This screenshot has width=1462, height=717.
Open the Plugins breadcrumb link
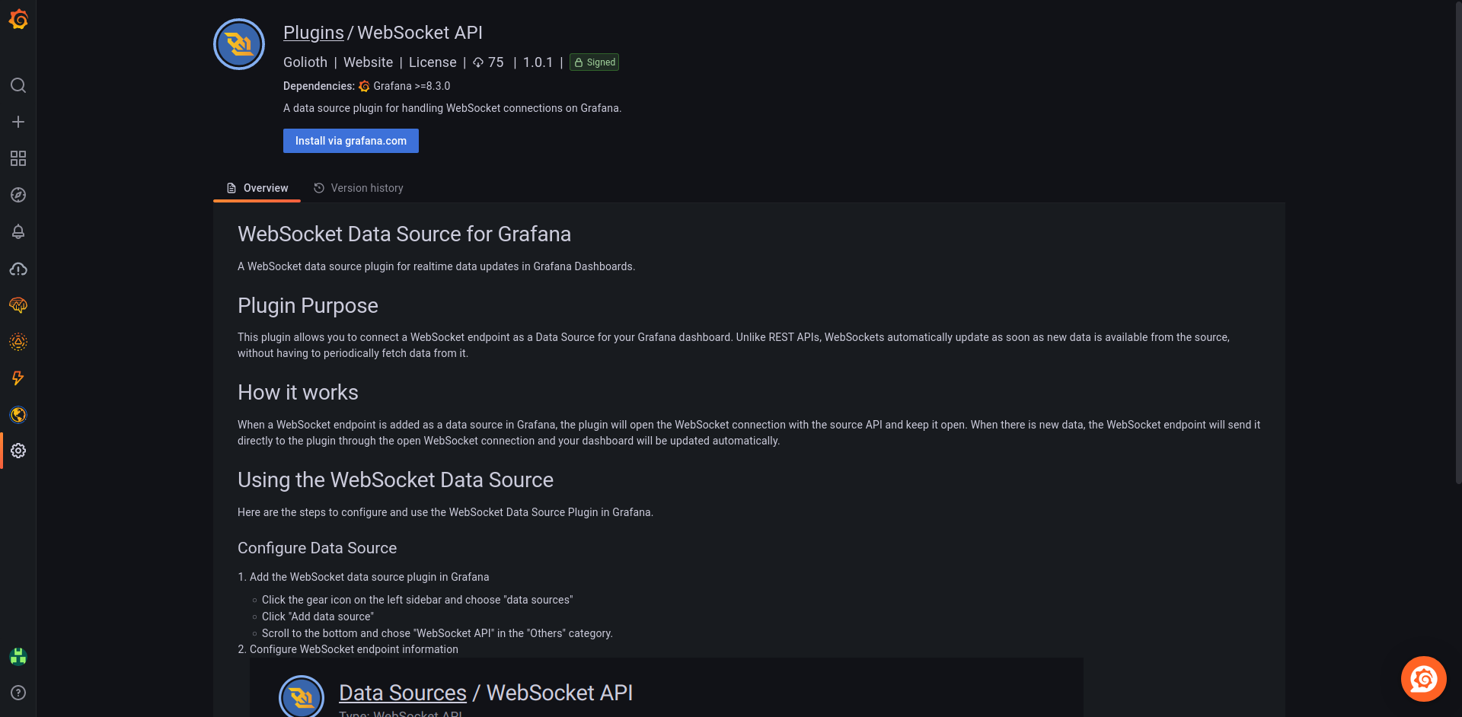coord(313,32)
